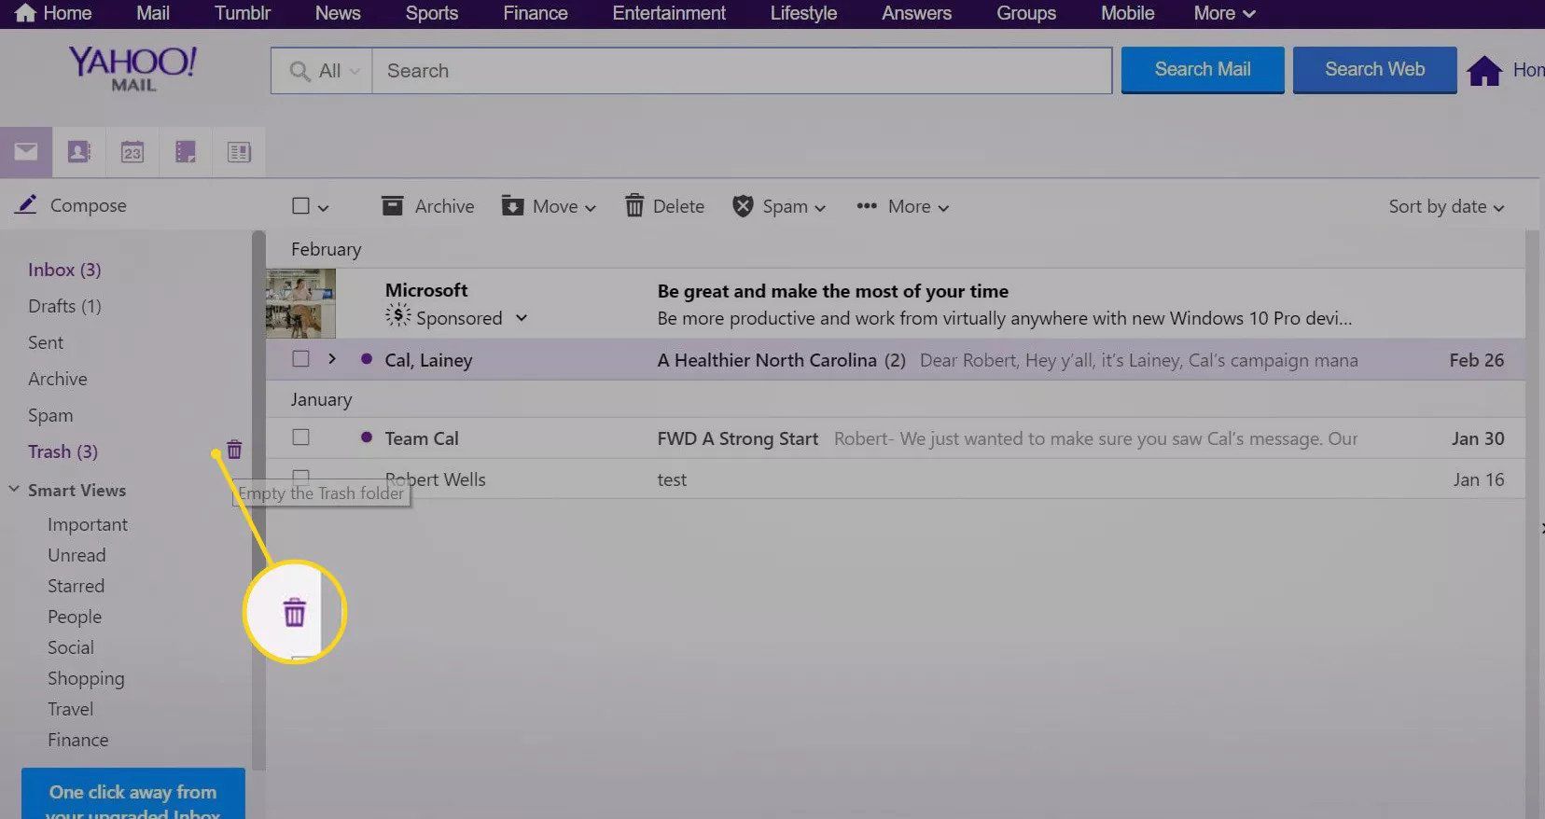Open the News feed icon tab
1545x819 pixels.
pyautogui.click(x=239, y=152)
